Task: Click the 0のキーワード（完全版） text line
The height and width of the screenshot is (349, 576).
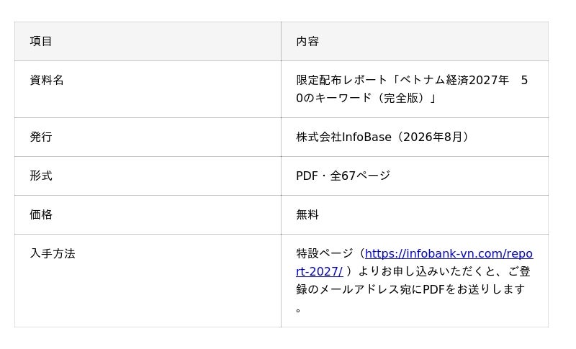Action: pos(366,98)
